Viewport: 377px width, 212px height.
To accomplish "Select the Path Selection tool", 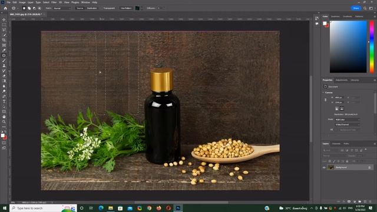I will click(4, 107).
